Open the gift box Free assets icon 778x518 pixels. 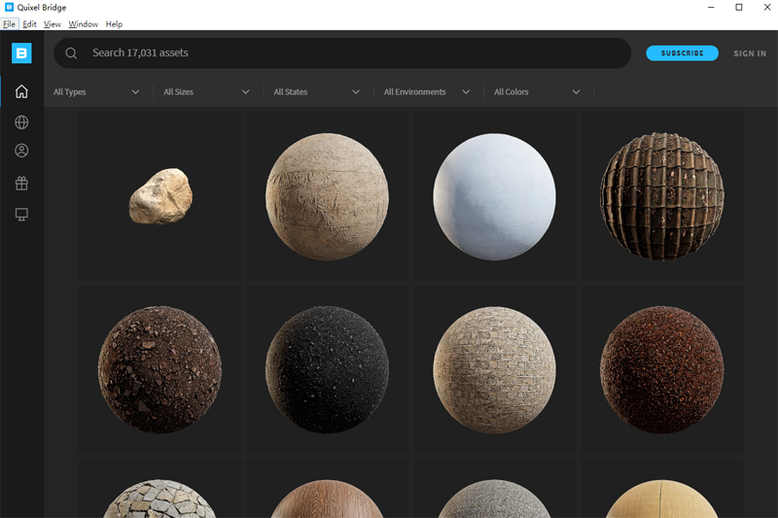21,184
